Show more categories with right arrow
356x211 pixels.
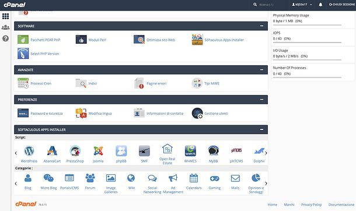click(x=266, y=184)
